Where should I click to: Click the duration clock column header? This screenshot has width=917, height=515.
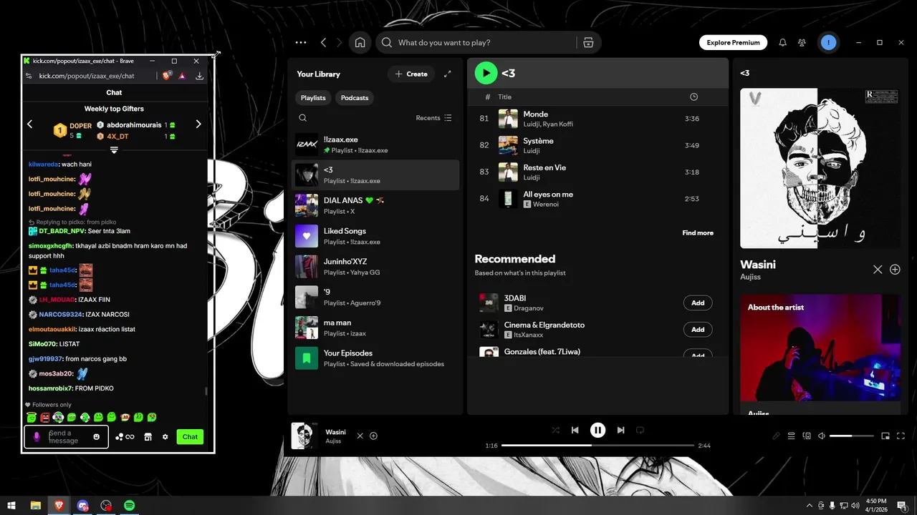(x=693, y=97)
